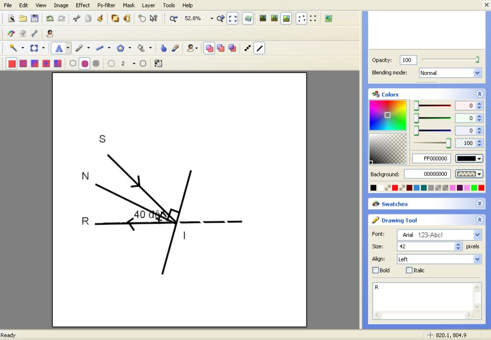The image size is (491, 340).
Task: Toggle the pixelated (aliased) edge option
Action: 247,48
